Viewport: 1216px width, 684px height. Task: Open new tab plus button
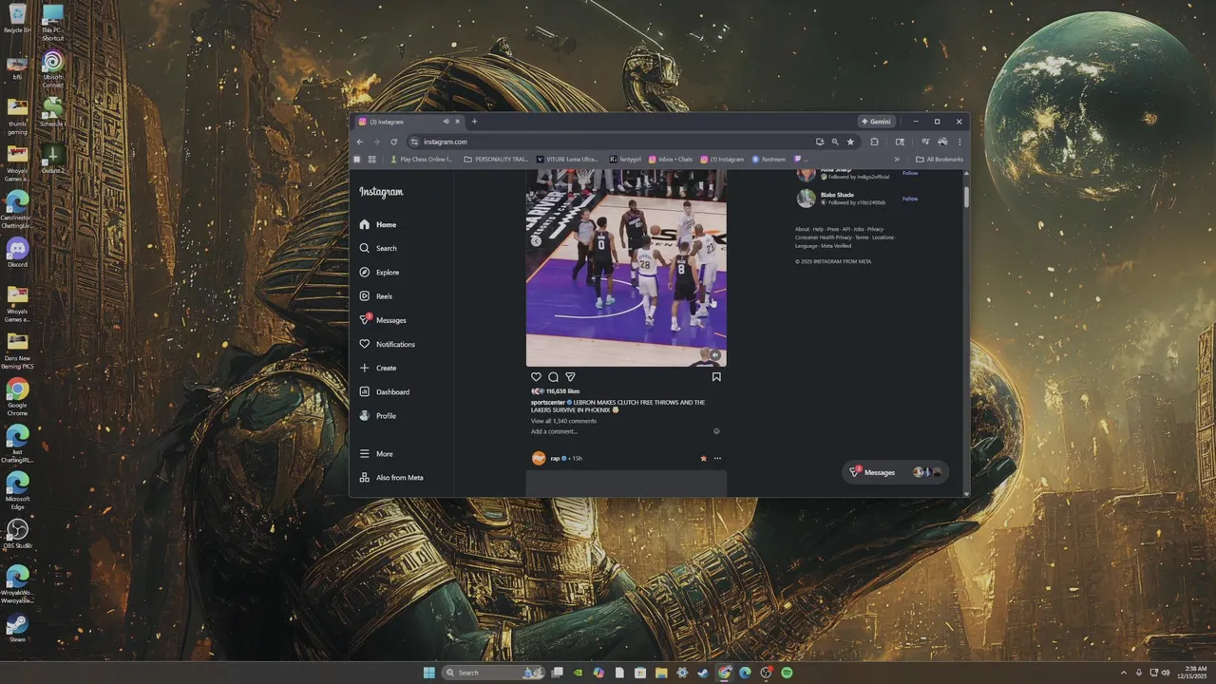tap(475, 122)
